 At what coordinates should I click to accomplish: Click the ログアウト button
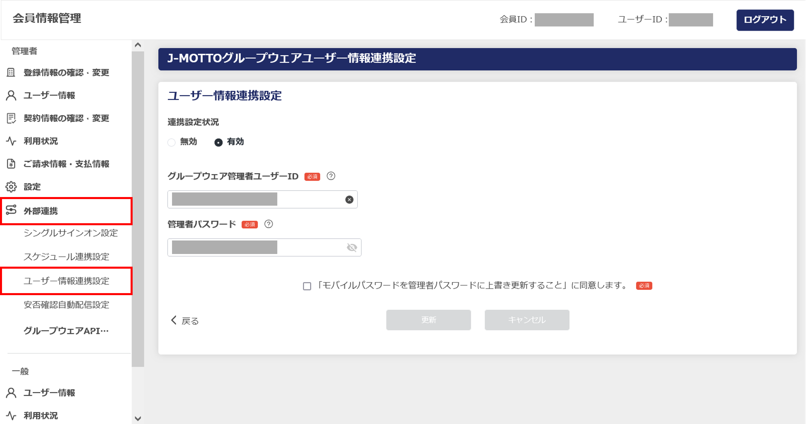(765, 20)
